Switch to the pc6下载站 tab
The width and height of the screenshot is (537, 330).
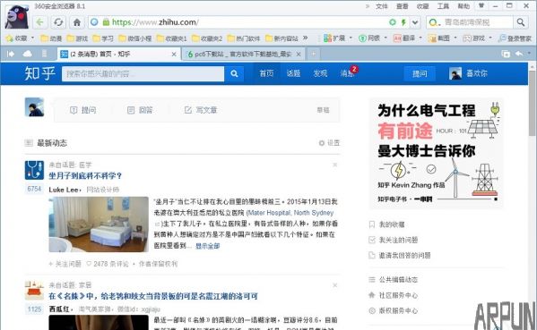(x=244, y=54)
